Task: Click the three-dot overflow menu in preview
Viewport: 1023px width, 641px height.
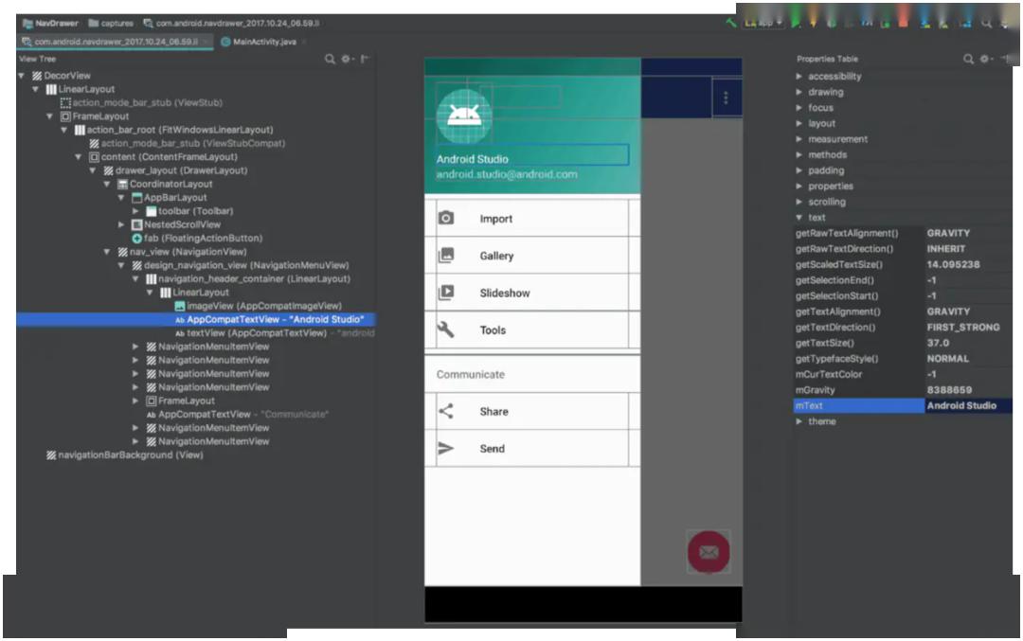Action: click(726, 98)
